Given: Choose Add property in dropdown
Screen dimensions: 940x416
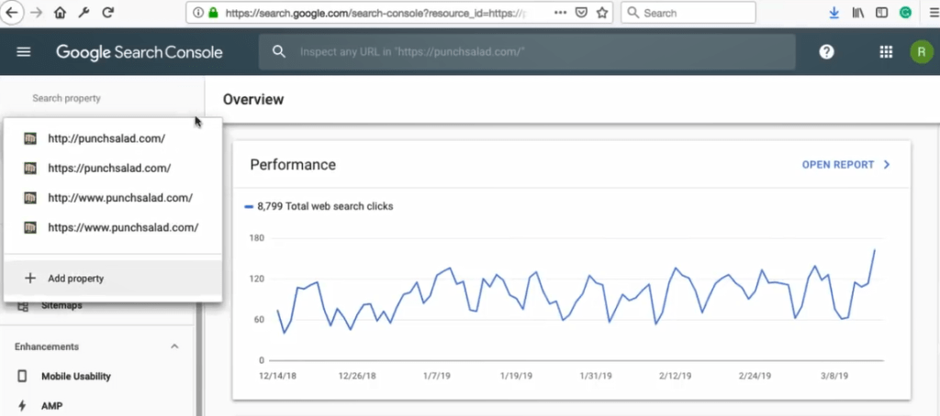Looking at the screenshot, I should tap(113, 279).
